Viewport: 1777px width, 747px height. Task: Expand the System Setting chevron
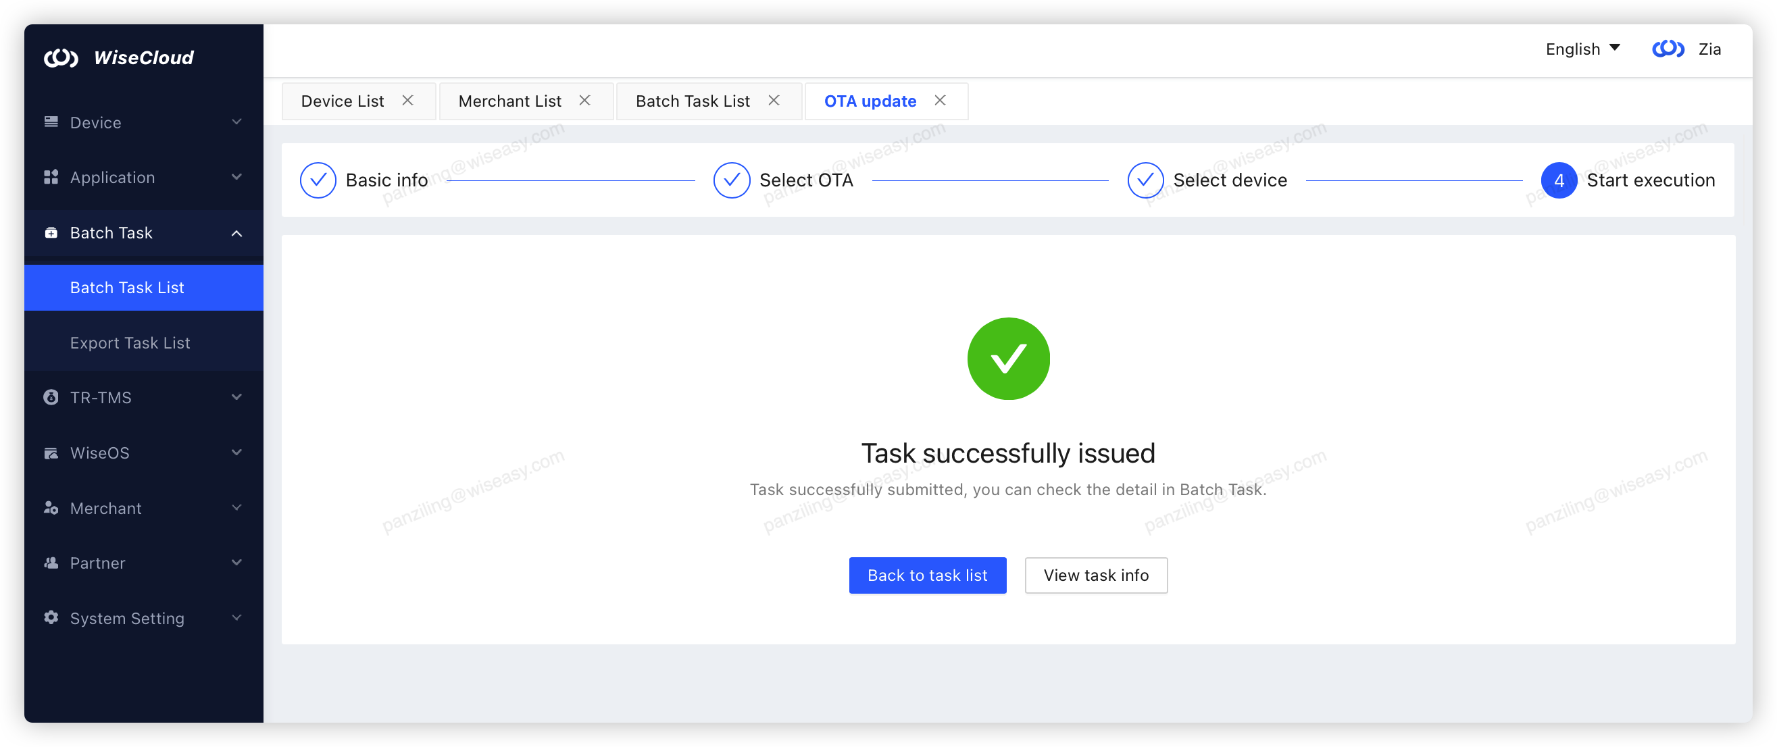pyautogui.click(x=236, y=618)
